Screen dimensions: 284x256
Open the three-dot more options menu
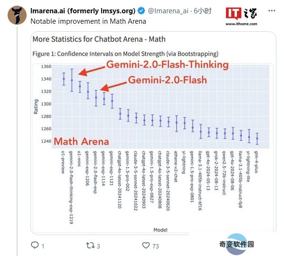(272, 11)
